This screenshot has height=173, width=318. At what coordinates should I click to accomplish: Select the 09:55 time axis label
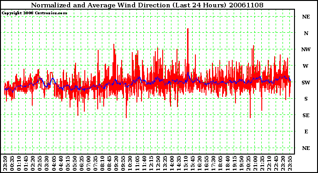pos(123,163)
